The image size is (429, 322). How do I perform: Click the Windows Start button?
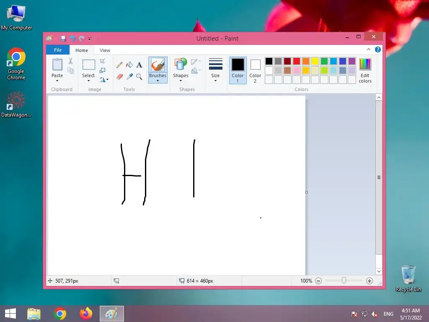(x=10, y=314)
